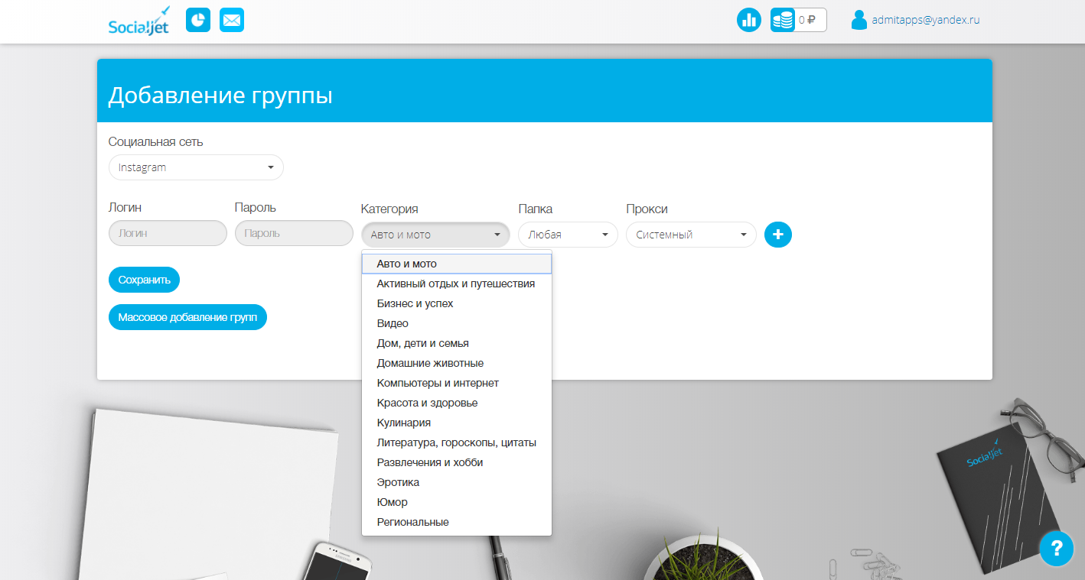Select Видео from the category list
Screen dimensions: 1085x580
coord(392,322)
